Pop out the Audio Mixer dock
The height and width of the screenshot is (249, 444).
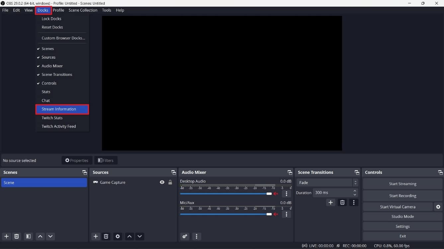(290, 172)
